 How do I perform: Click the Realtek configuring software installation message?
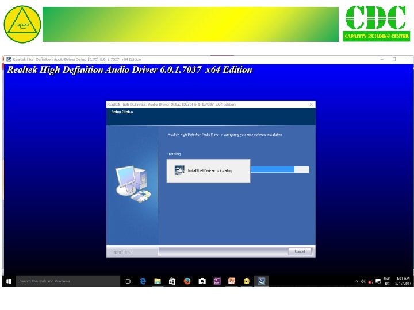click(x=225, y=135)
